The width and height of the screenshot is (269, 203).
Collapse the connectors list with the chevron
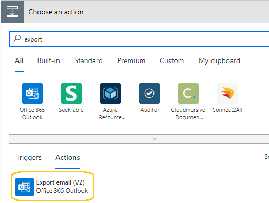154,139
